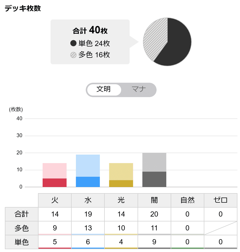This screenshot has height=252, width=240.
Task: Open the 火 column header
Action: pos(55,200)
